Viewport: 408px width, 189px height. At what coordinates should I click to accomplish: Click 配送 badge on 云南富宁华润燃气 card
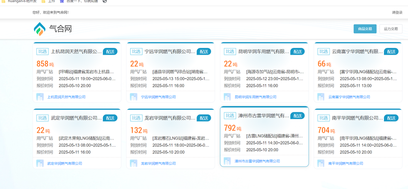(x=391, y=52)
